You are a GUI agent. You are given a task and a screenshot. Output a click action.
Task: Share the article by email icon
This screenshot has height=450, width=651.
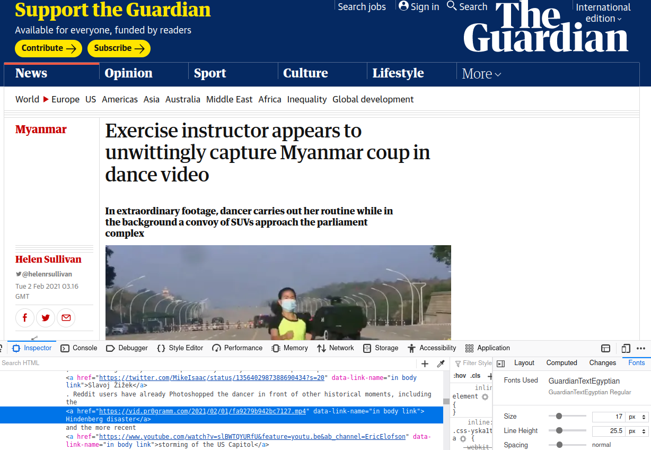tap(66, 318)
